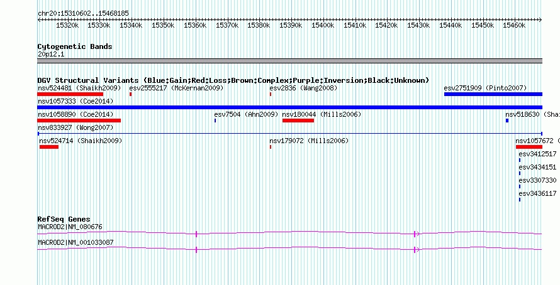560x285 pixels.
Task: Click the 15430k ruler tick label
Action: point(418,25)
